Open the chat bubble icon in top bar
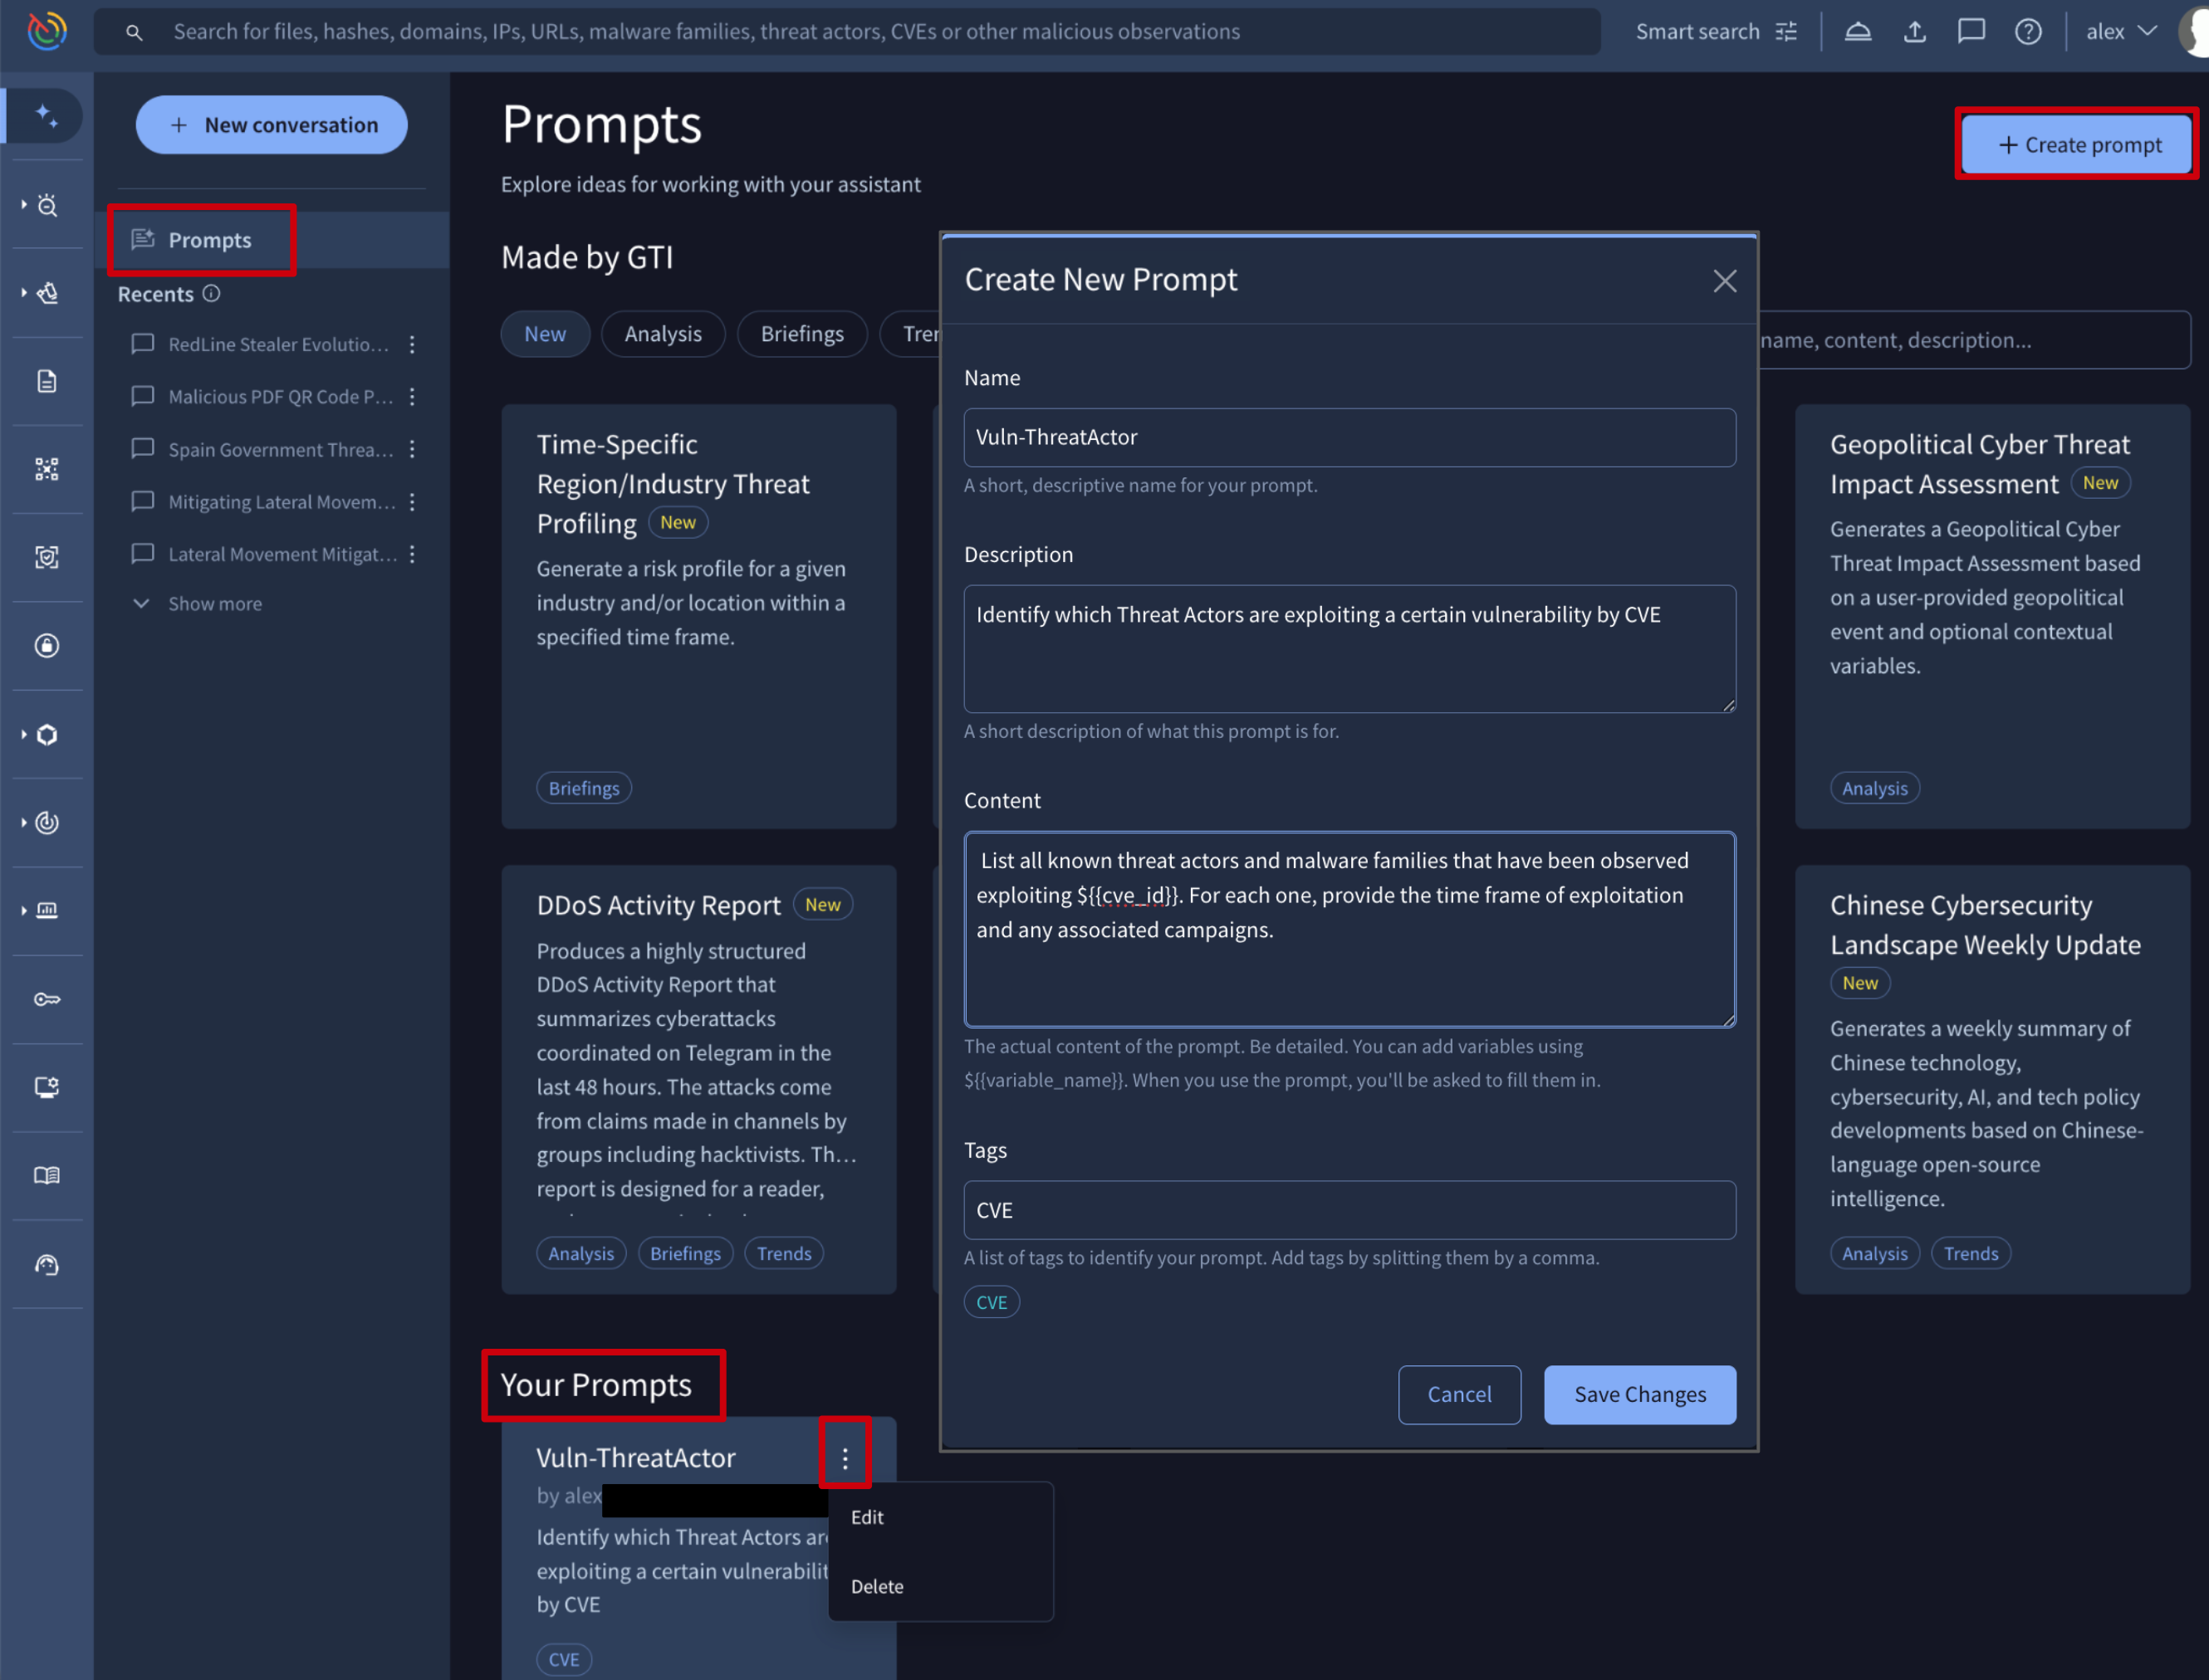 [x=1971, y=32]
